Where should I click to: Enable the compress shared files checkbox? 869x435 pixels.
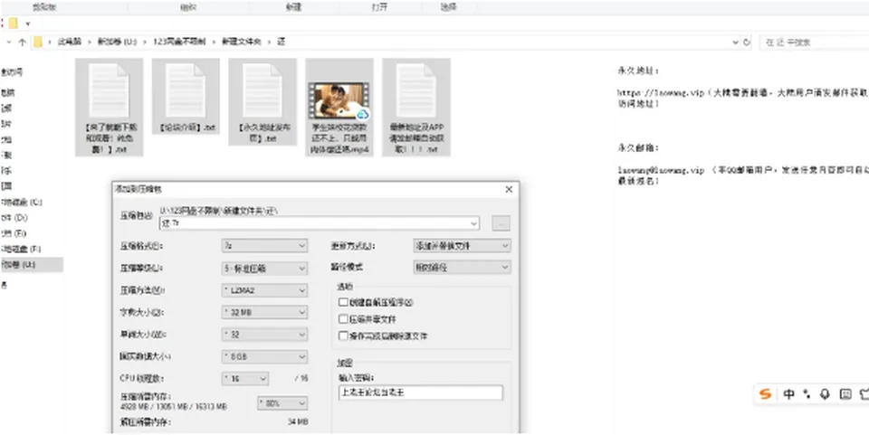[x=344, y=319]
